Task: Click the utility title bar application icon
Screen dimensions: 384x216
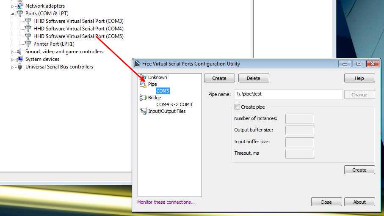Action: click(x=137, y=63)
